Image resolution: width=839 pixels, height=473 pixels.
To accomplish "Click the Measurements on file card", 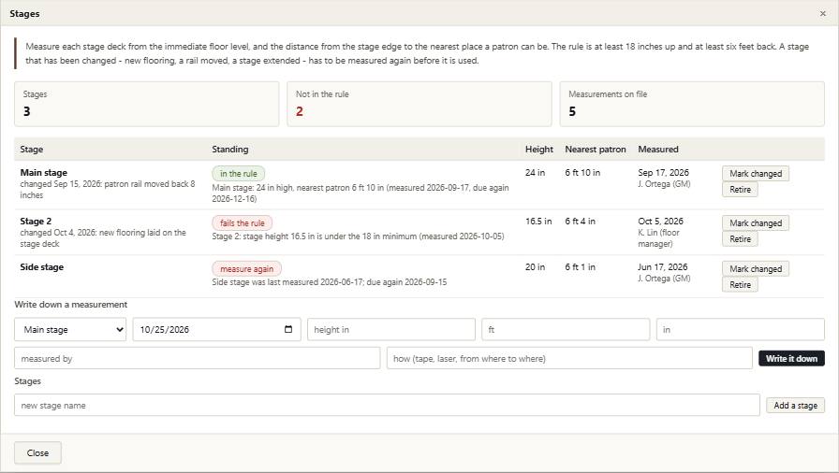I will pyautogui.click(x=692, y=104).
